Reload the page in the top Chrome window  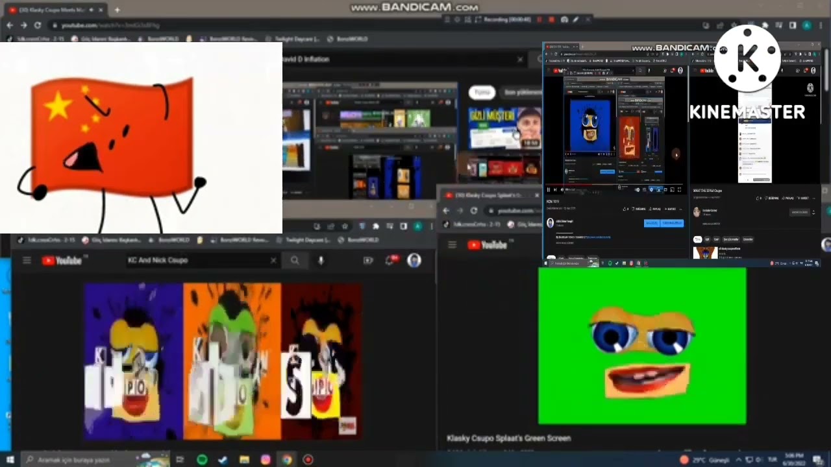click(38, 25)
